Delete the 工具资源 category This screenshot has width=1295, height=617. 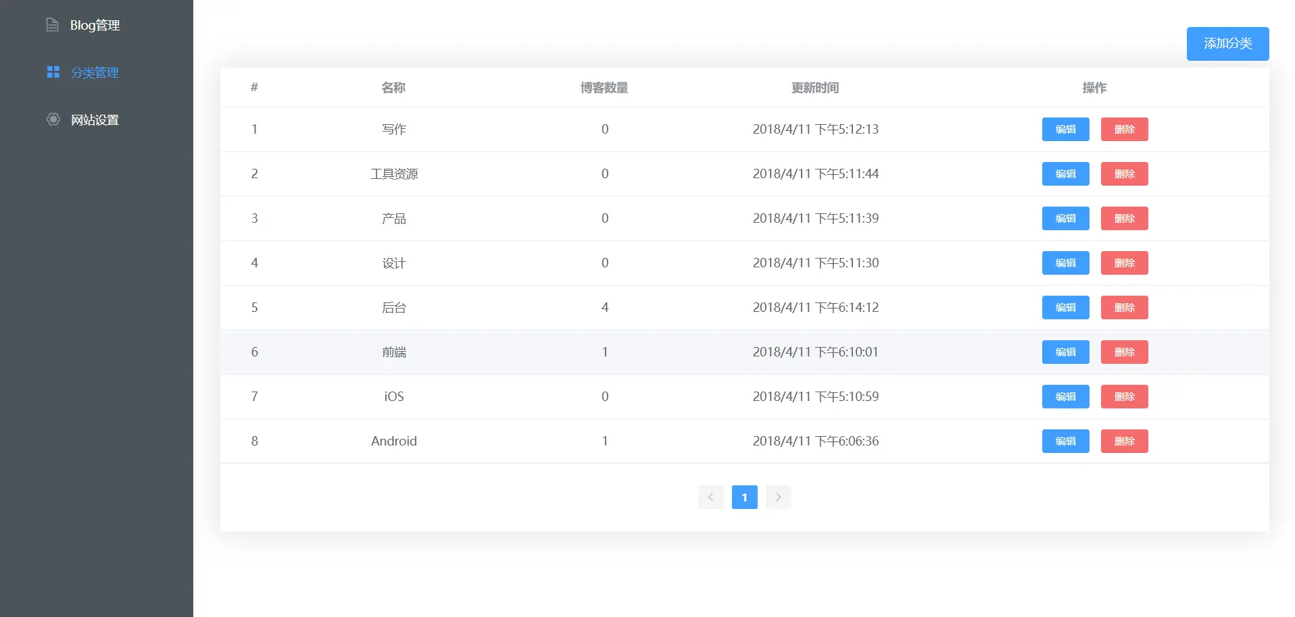click(1124, 173)
